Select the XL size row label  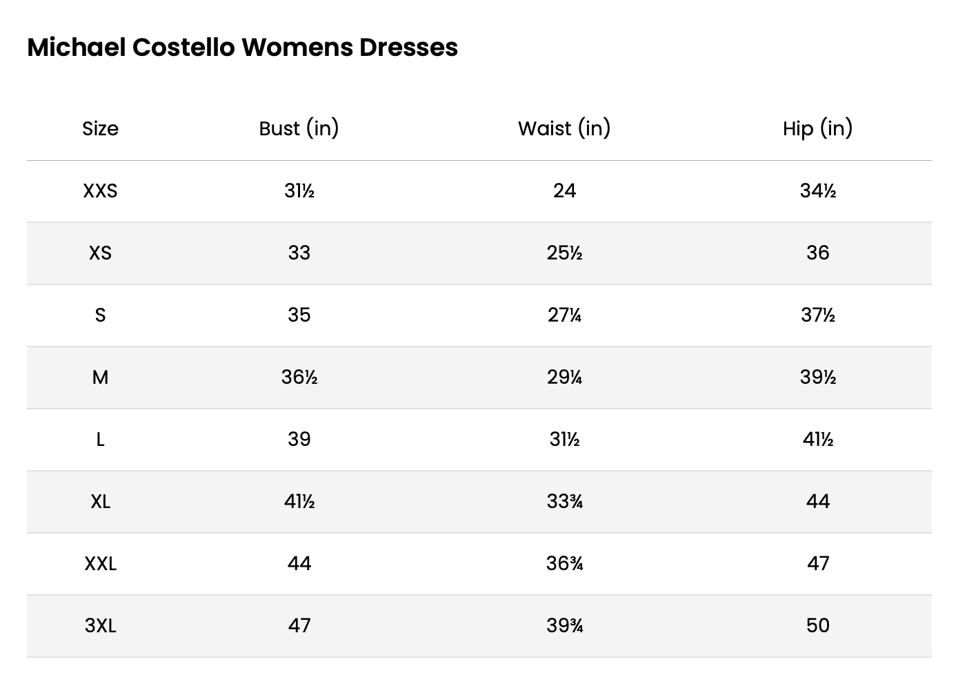point(100,502)
